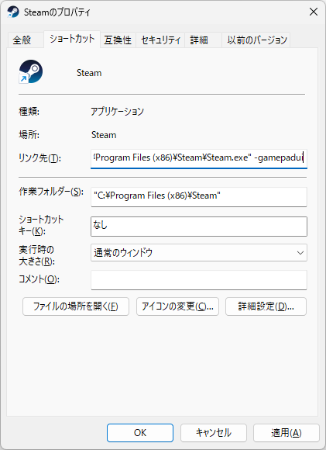This screenshot has width=326, height=450.
Task: Click the Steam name text beside icon
Action: click(89, 73)
